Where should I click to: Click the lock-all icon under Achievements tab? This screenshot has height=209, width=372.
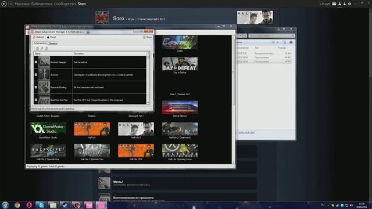(37, 48)
